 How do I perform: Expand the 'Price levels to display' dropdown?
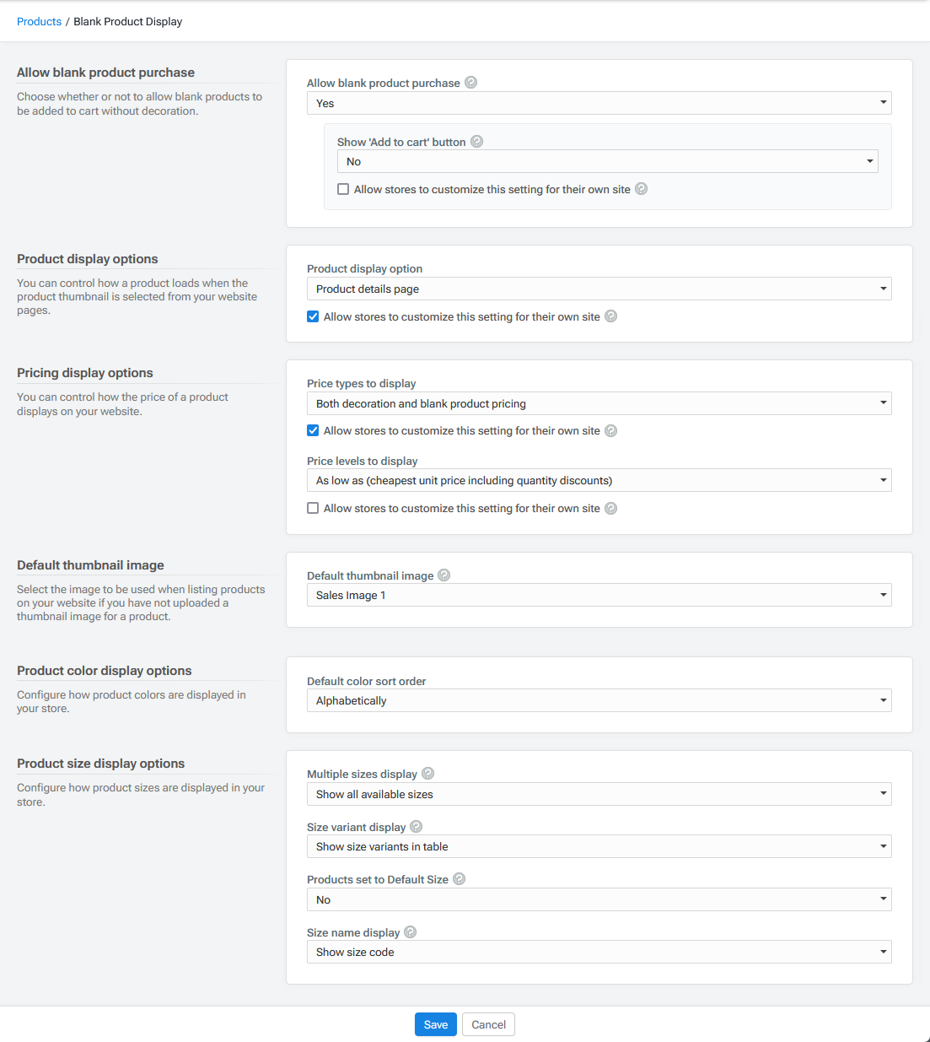[x=599, y=480]
